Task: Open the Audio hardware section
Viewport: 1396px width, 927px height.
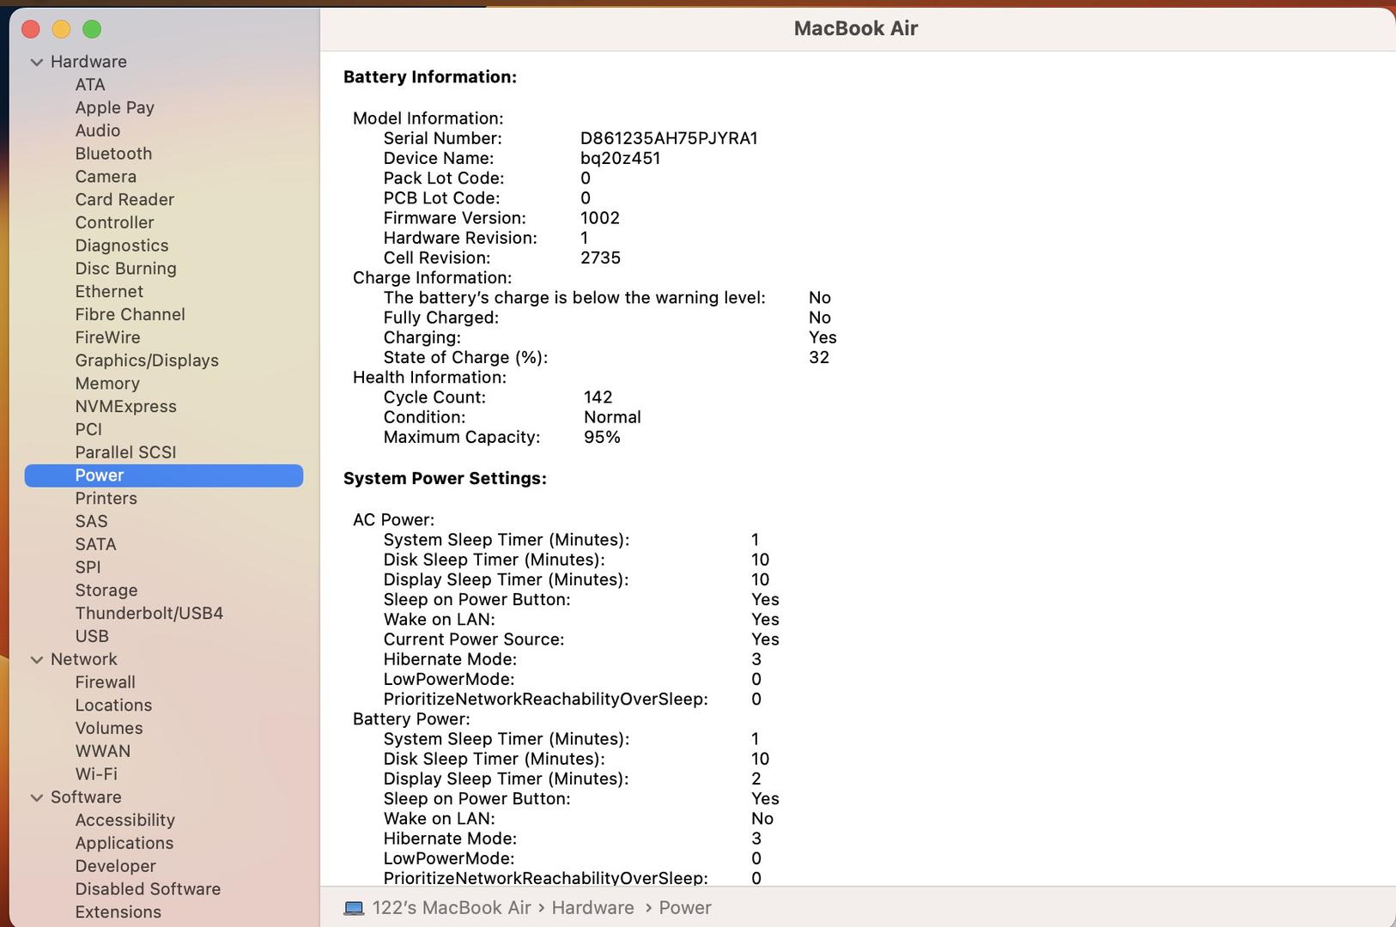Action: pos(97,130)
